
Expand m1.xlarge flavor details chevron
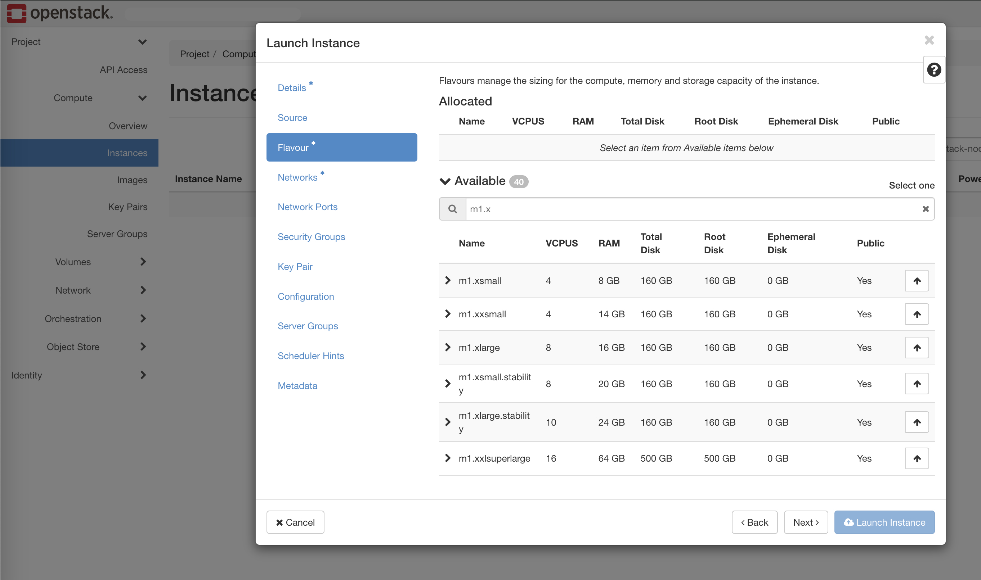(448, 347)
